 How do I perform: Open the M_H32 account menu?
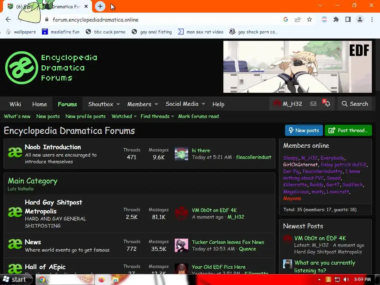pos(288,104)
